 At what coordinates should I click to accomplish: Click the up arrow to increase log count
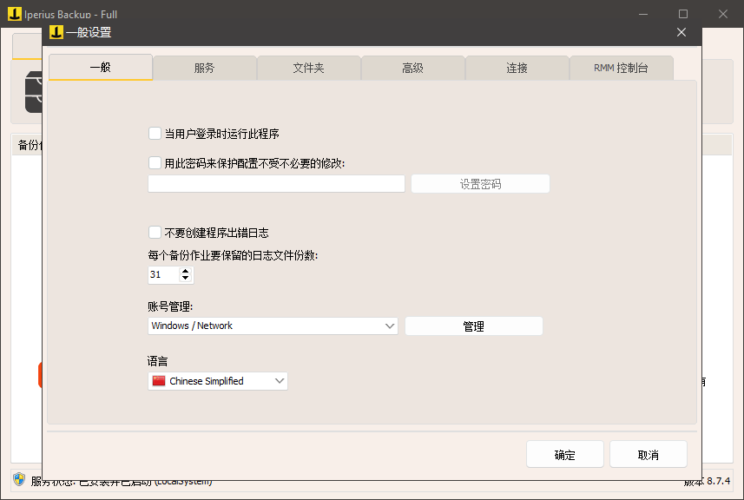pyautogui.click(x=185, y=271)
